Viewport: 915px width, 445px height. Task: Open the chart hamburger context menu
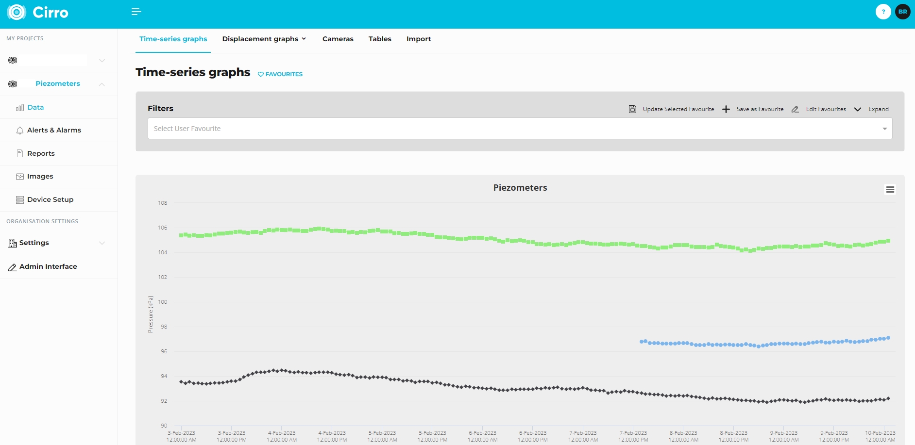point(890,190)
